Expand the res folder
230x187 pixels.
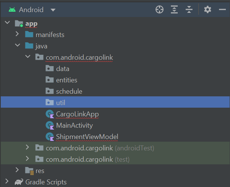pyautogui.click(x=17, y=170)
